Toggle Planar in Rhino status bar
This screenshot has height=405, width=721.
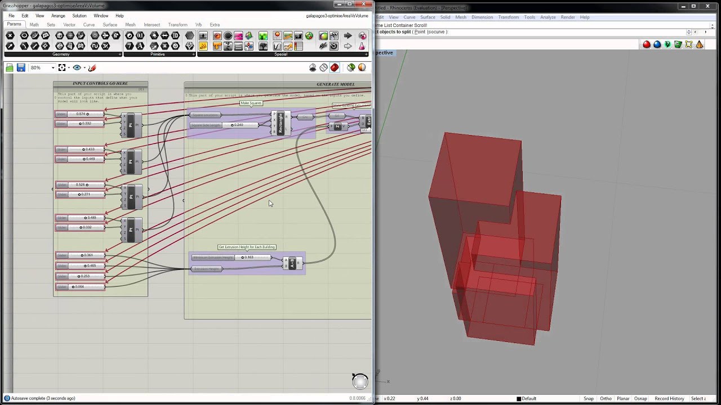pyautogui.click(x=622, y=398)
